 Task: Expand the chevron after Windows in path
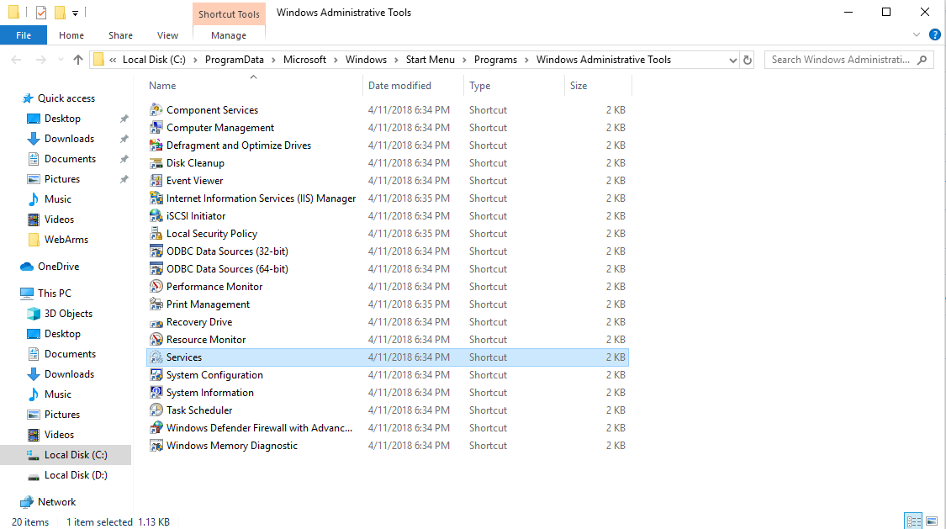click(396, 60)
